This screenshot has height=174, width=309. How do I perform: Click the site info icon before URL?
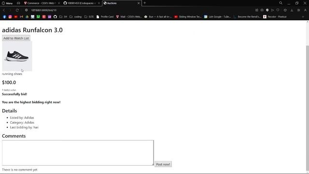click(x=26, y=10)
